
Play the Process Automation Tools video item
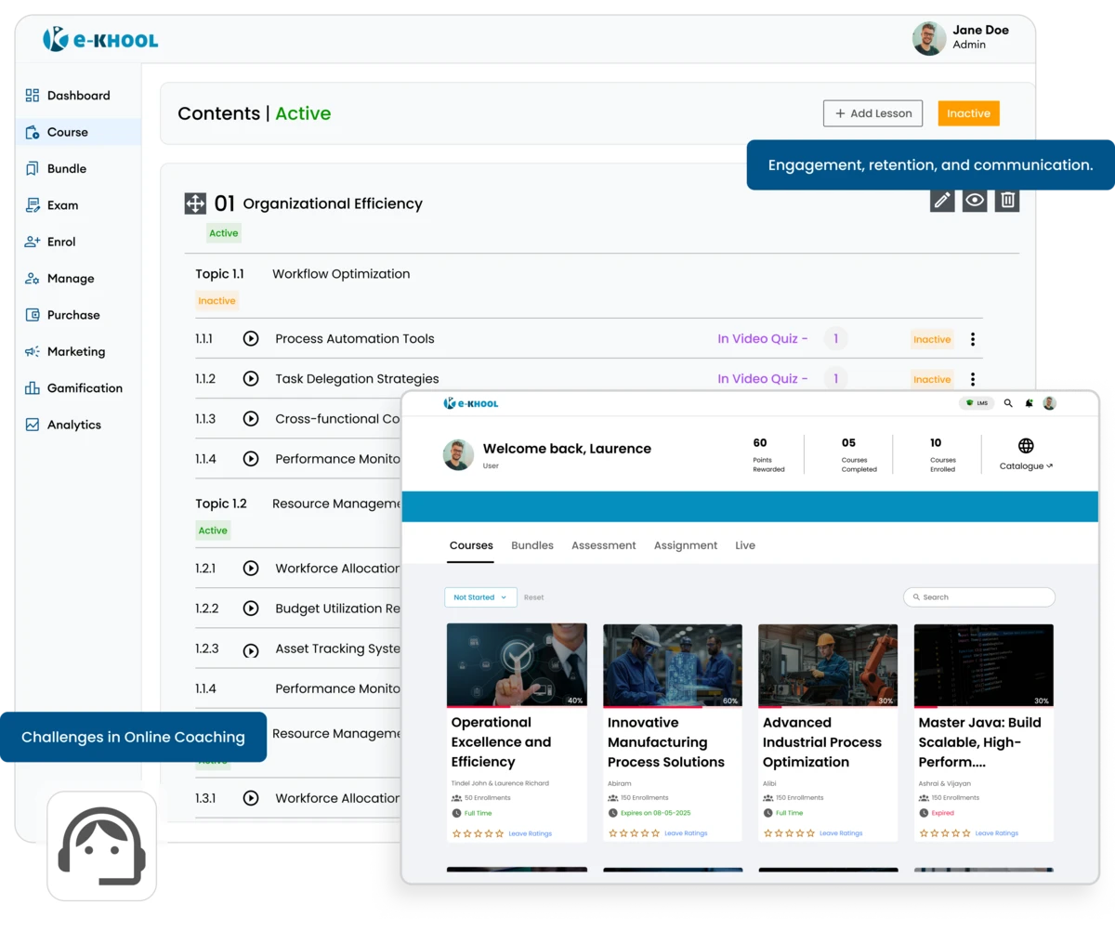(250, 339)
